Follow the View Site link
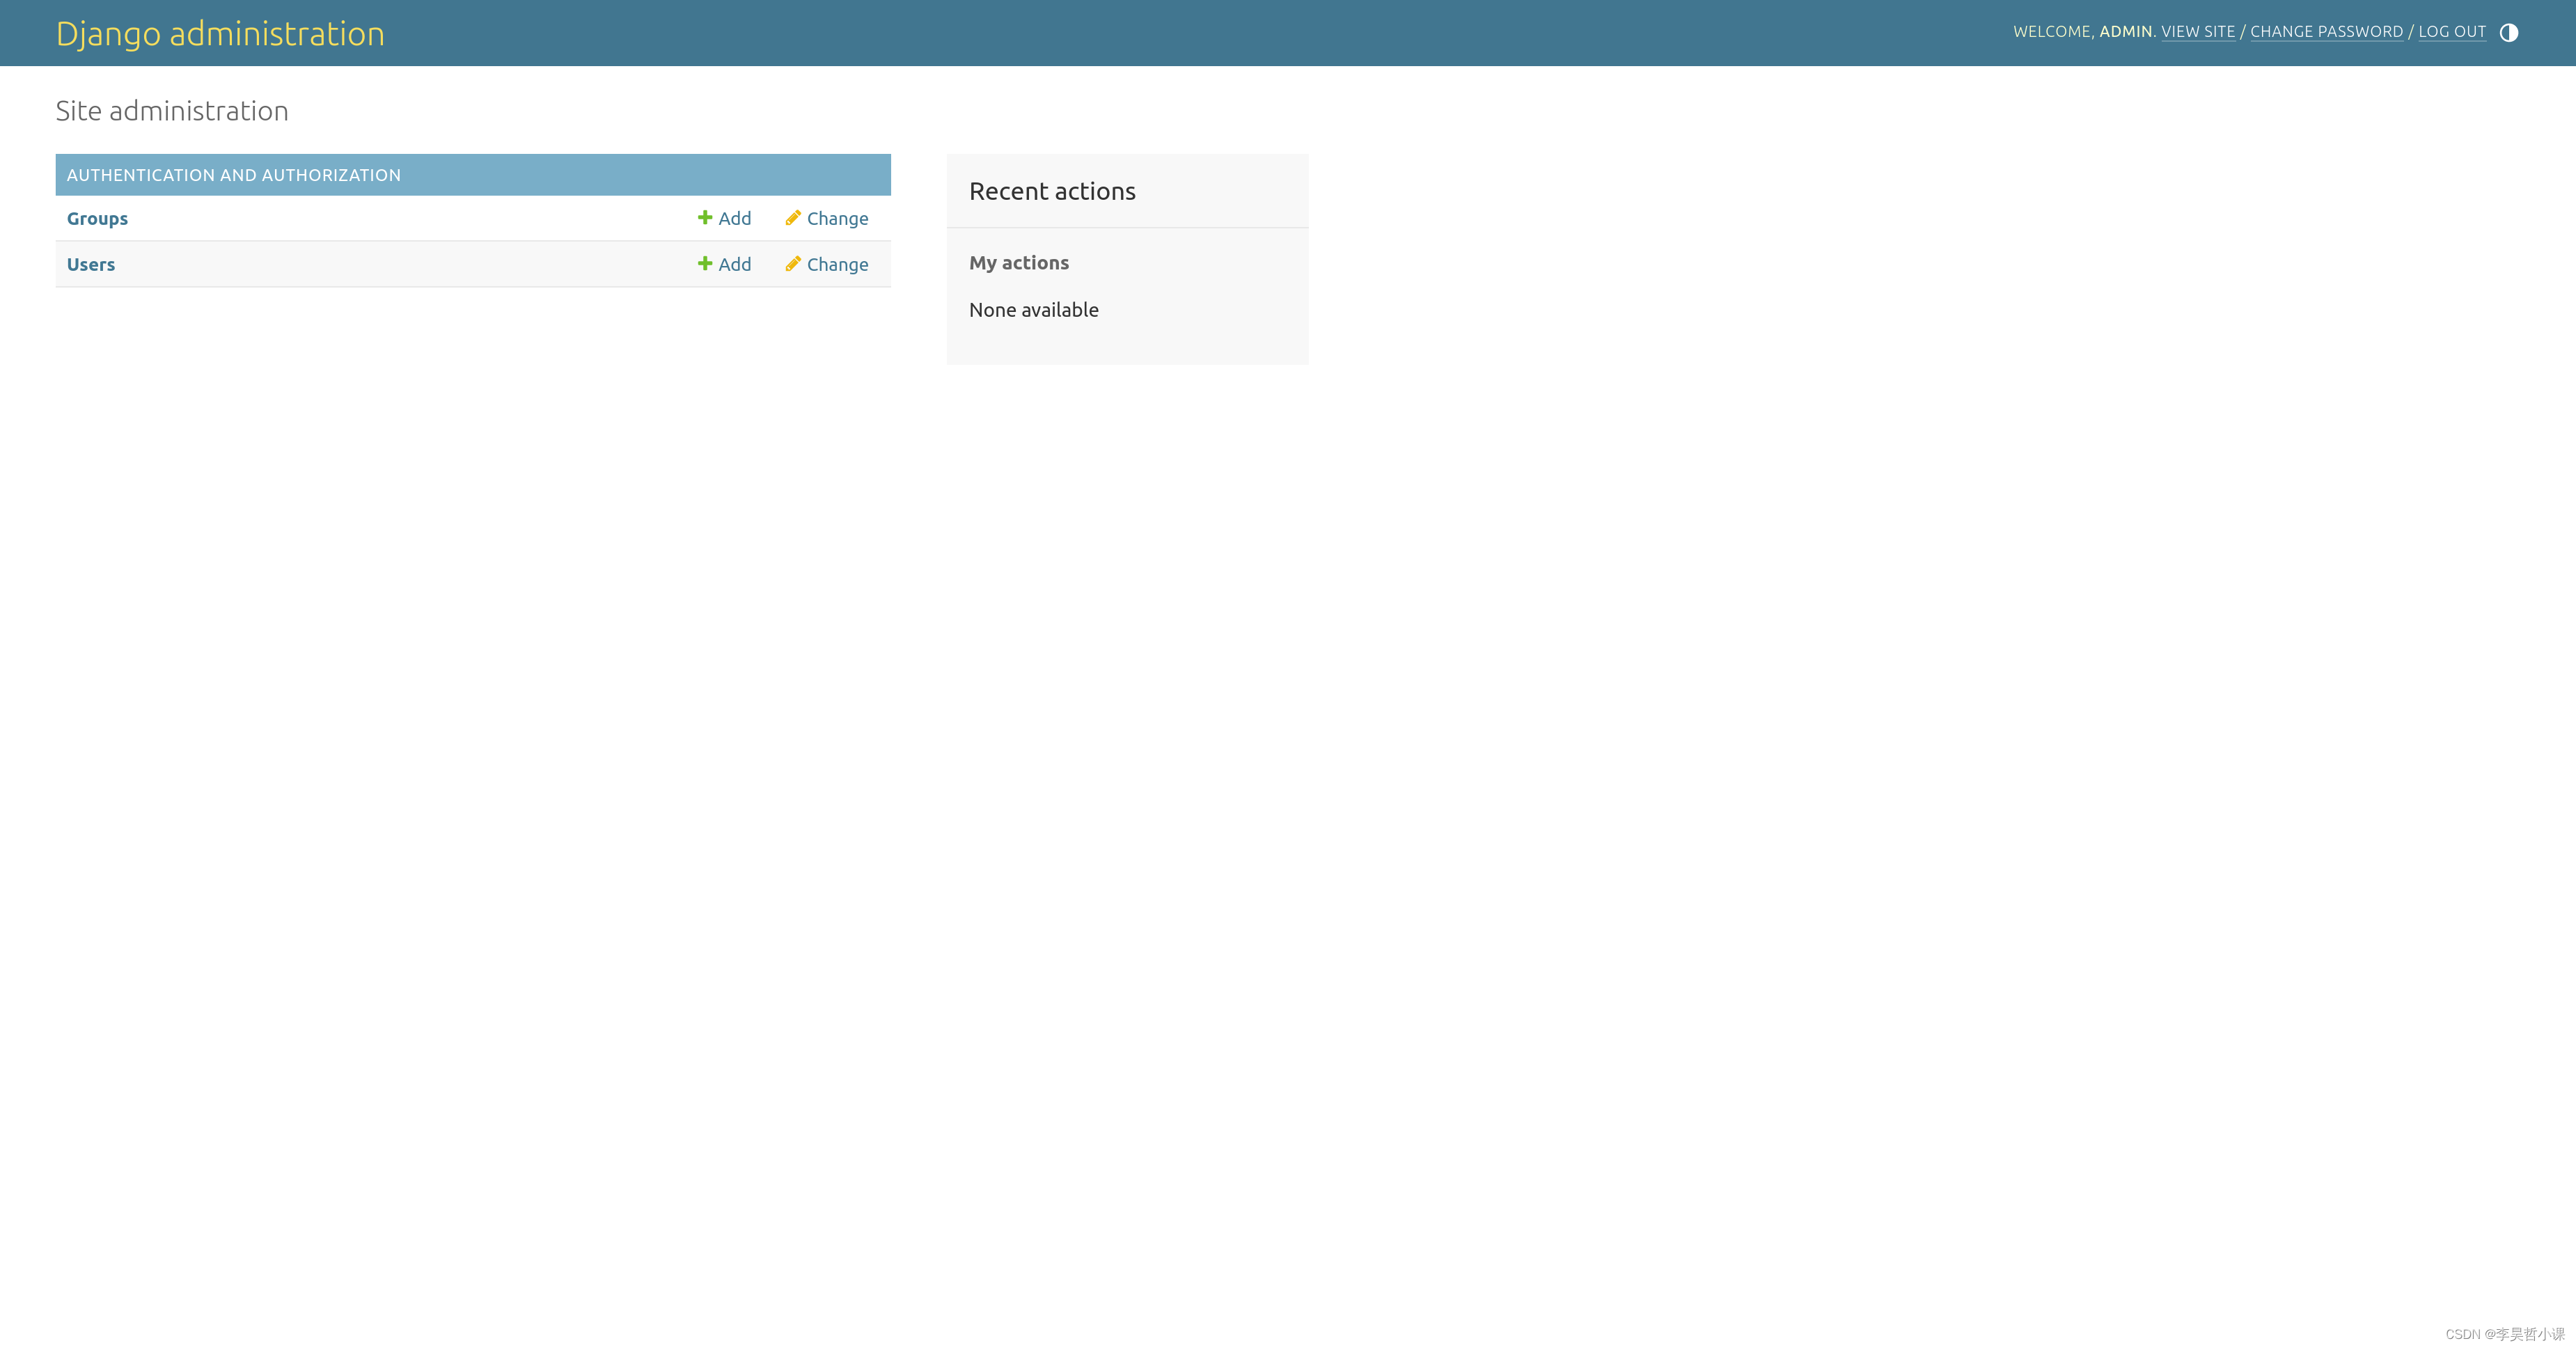Viewport: 2576px width, 1348px height. point(2197,32)
